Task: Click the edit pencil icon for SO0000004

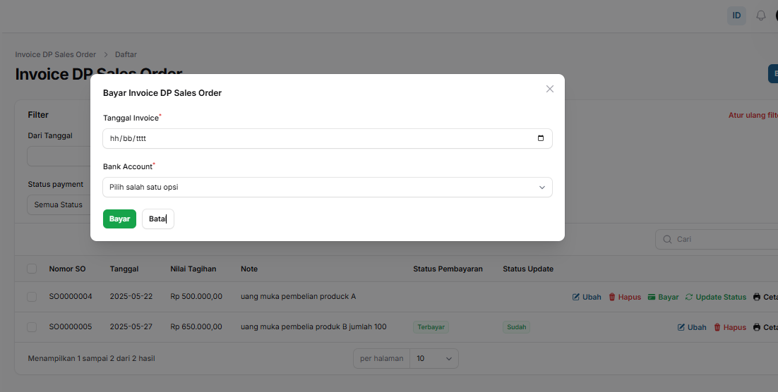Action: coord(576,297)
